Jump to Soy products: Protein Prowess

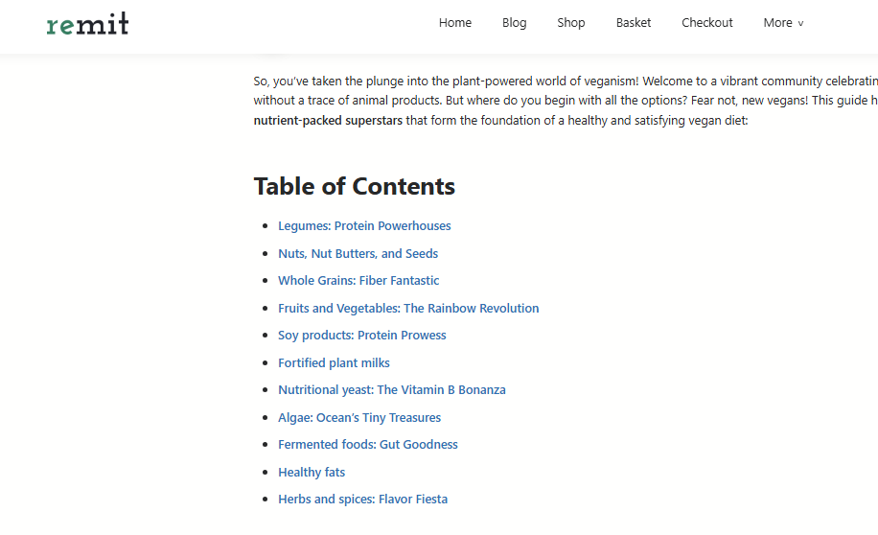[362, 335]
